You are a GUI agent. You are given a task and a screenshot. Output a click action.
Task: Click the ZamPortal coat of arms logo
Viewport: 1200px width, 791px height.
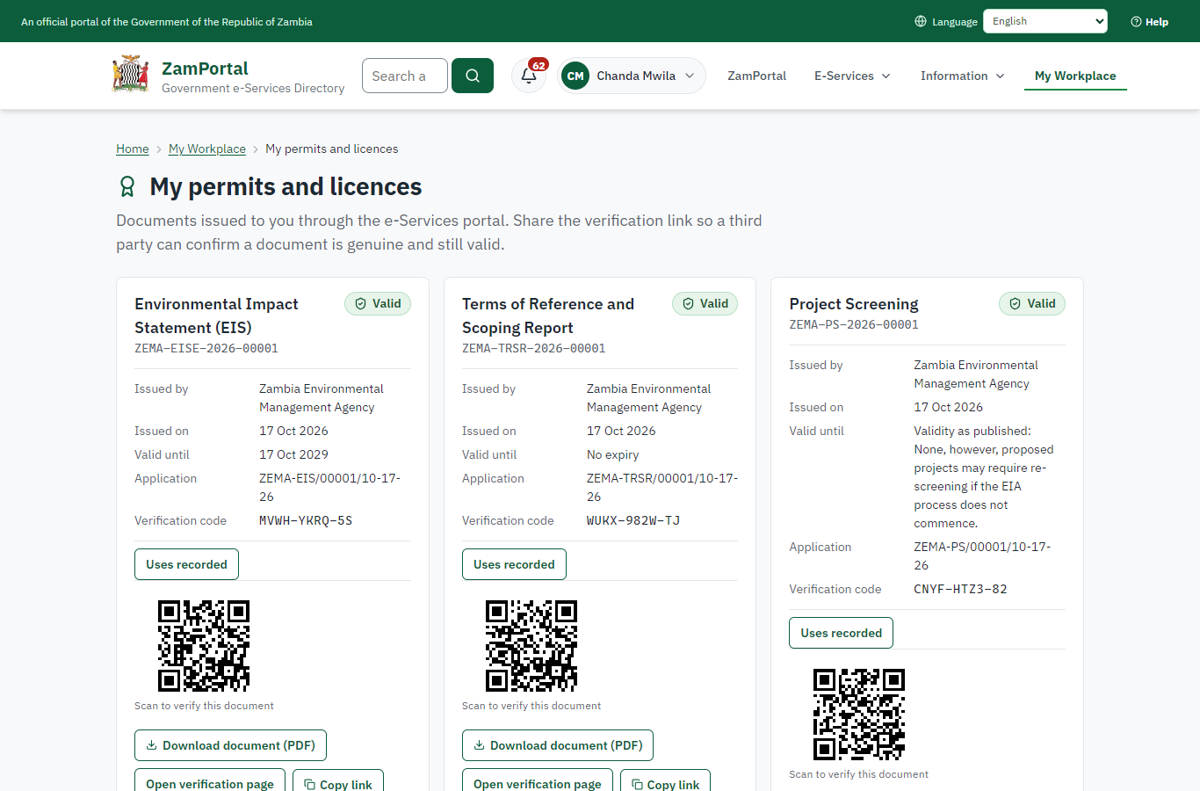click(x=130, y=75)
